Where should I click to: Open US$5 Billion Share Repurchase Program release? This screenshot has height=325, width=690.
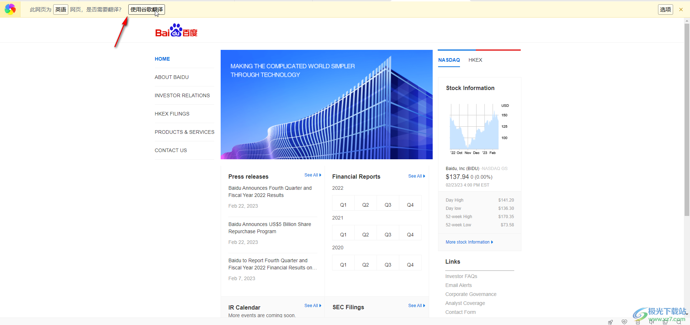(270, 228)
